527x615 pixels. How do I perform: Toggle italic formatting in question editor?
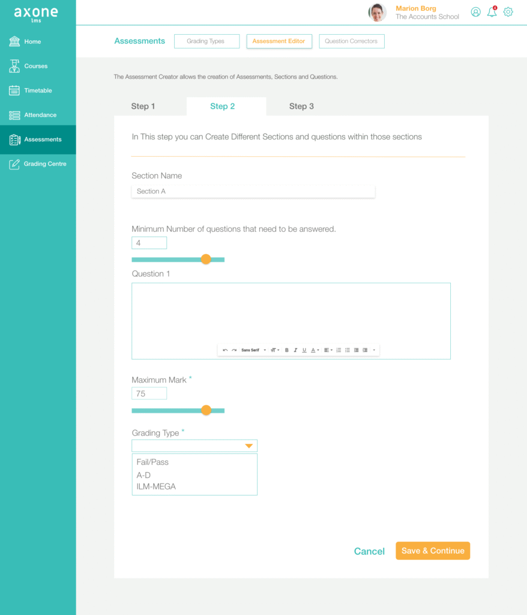[x=295, y=350]
